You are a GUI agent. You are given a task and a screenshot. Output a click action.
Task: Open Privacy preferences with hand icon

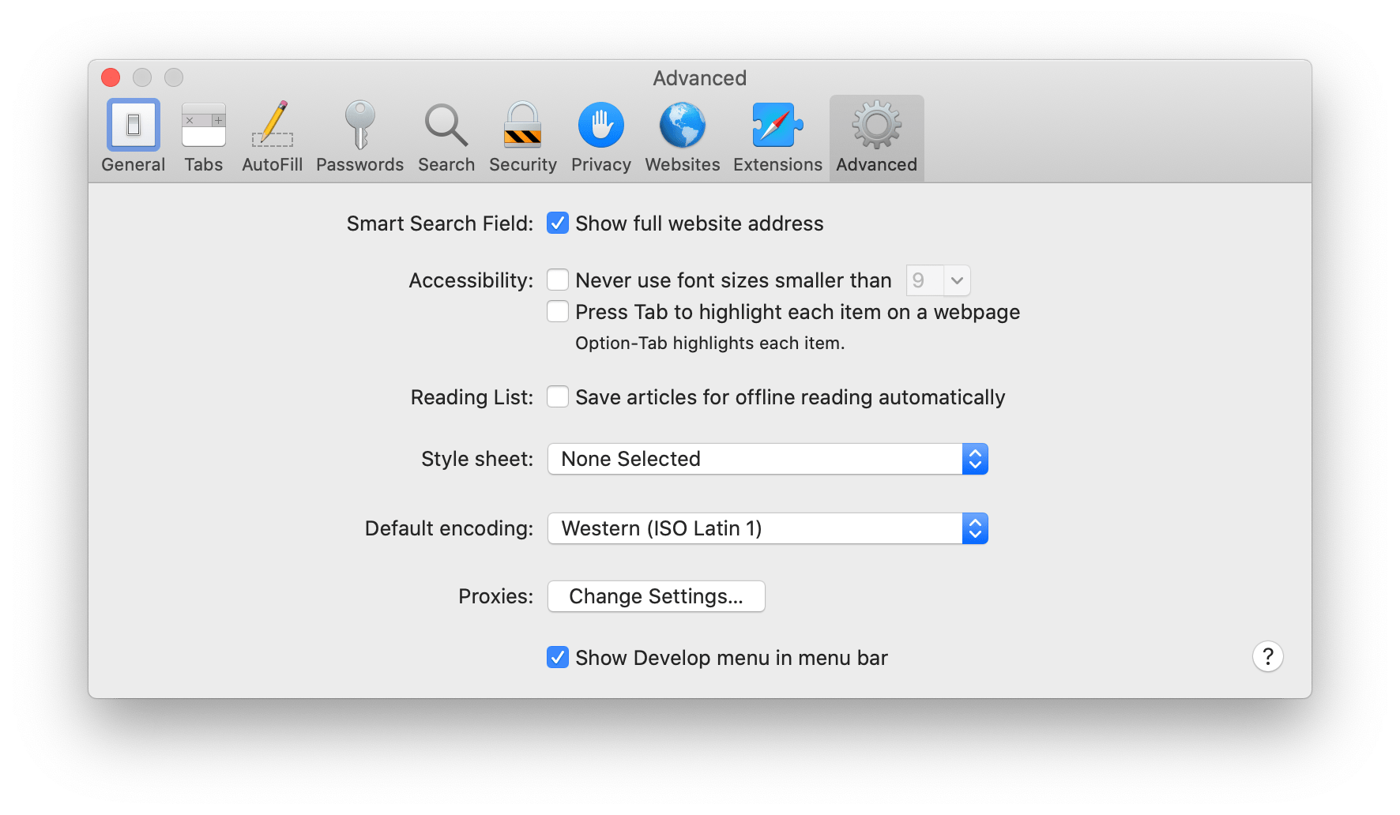coord(601,137)
